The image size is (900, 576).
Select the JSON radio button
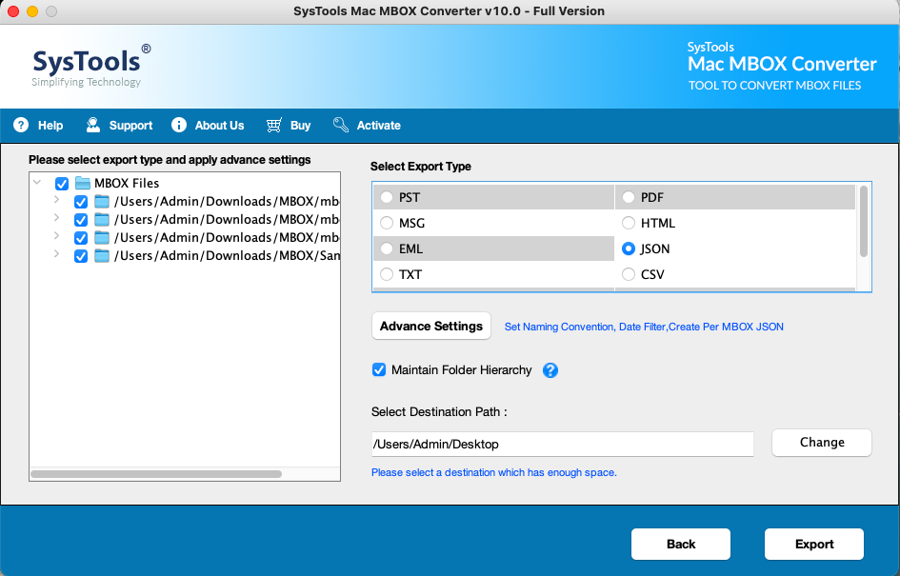pyautogui.click(x=629, y=249)
